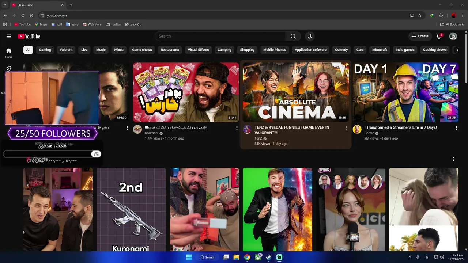Open options for TenZ Valorant video
This screenshot has width=468, height=263.
(347, 128)
